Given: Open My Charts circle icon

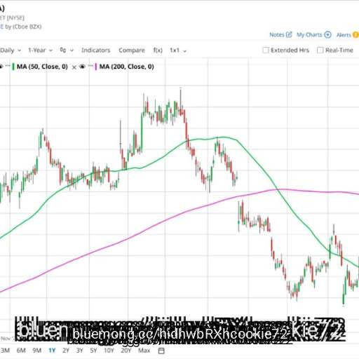Looking at the screenshot, I should tap(328, 35).
